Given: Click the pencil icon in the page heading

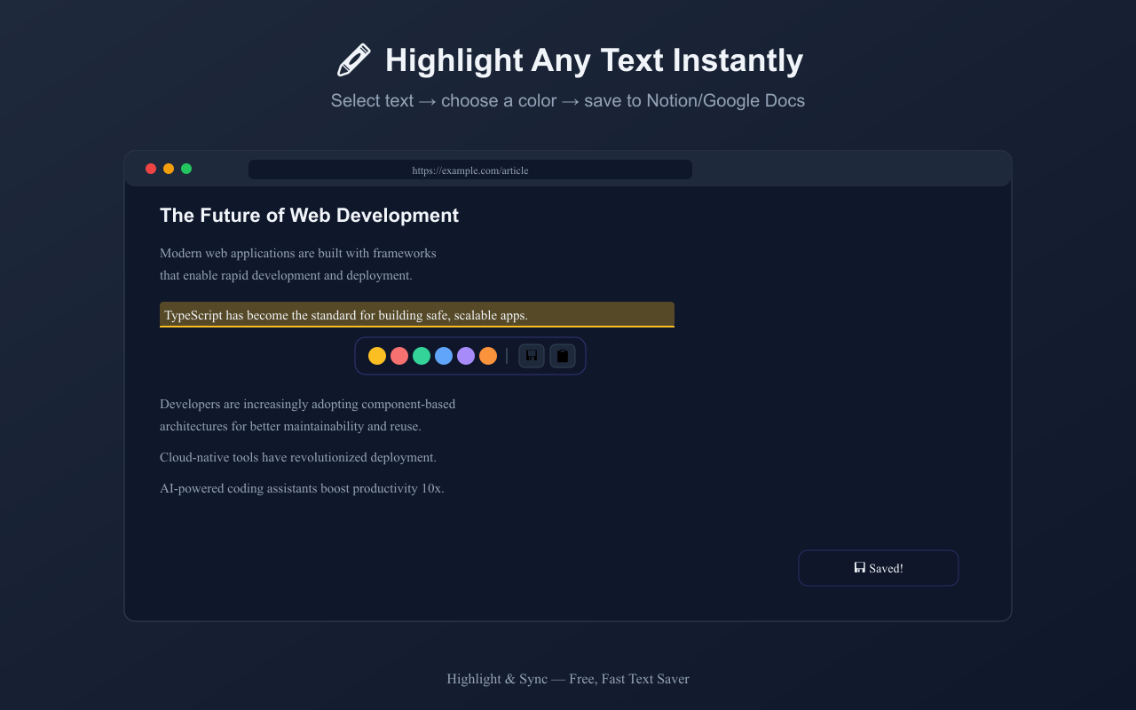Looking at the screenshot, I should 353,59.
